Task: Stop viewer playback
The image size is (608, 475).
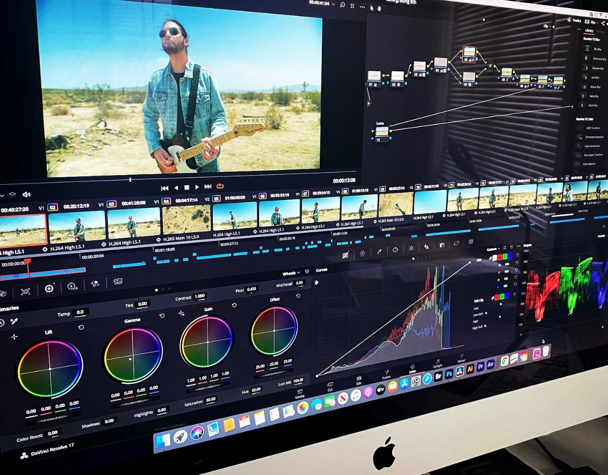Action: (186, 187)
